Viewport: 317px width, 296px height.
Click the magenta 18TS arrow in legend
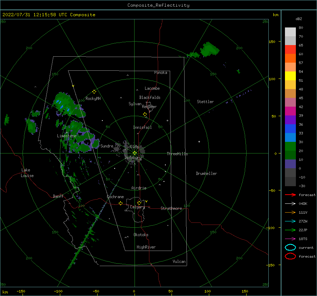tap(290, 239)
